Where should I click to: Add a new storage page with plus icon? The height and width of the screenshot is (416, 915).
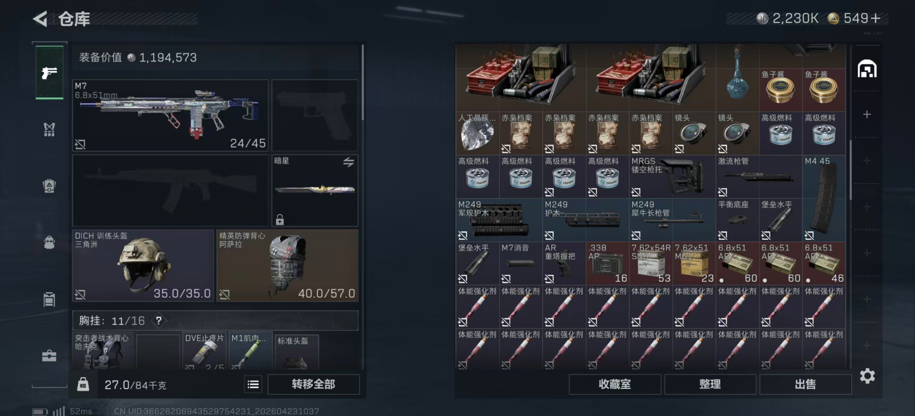[867, 114]
